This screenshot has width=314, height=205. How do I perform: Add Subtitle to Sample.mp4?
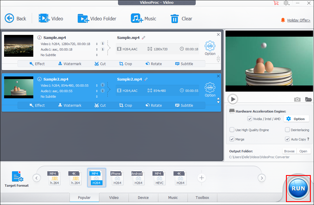[x=184, y=64]
